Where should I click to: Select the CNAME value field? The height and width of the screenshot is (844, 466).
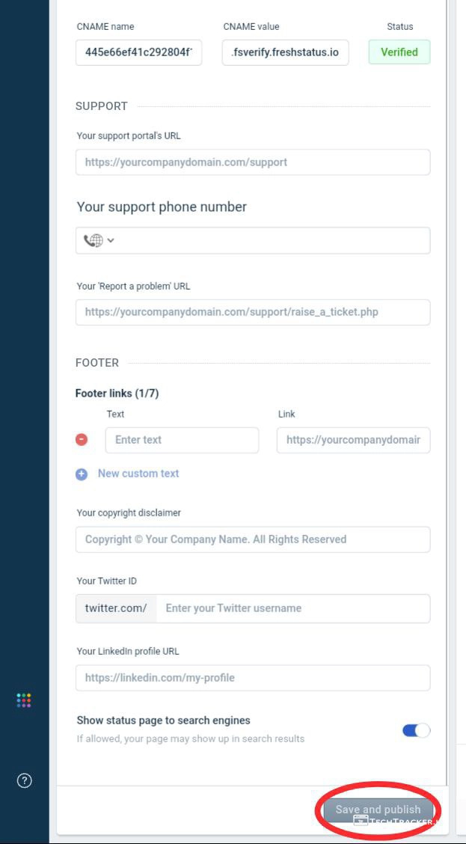point(285,52)
